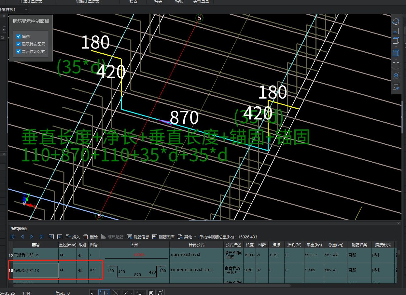Click the dashed-frame full screen icon
Viewport: 406px width, 295px height.
[x=396, y=65]
